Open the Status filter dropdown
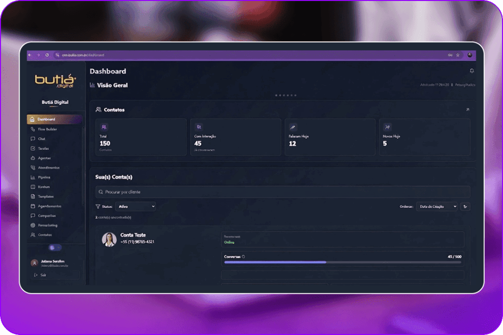Screen dimensions: 503x335 [x=136, y=207]
